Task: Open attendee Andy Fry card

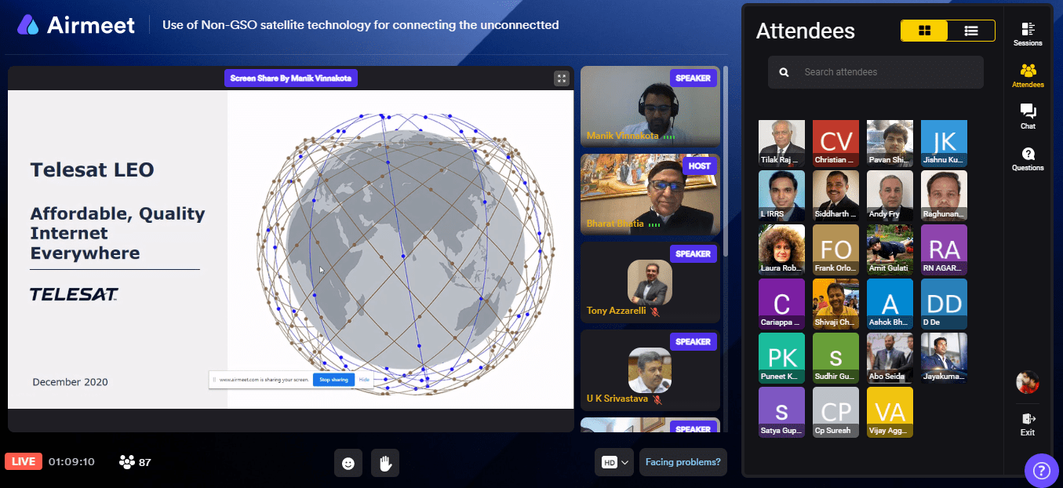Action: (x=890, y=196)
